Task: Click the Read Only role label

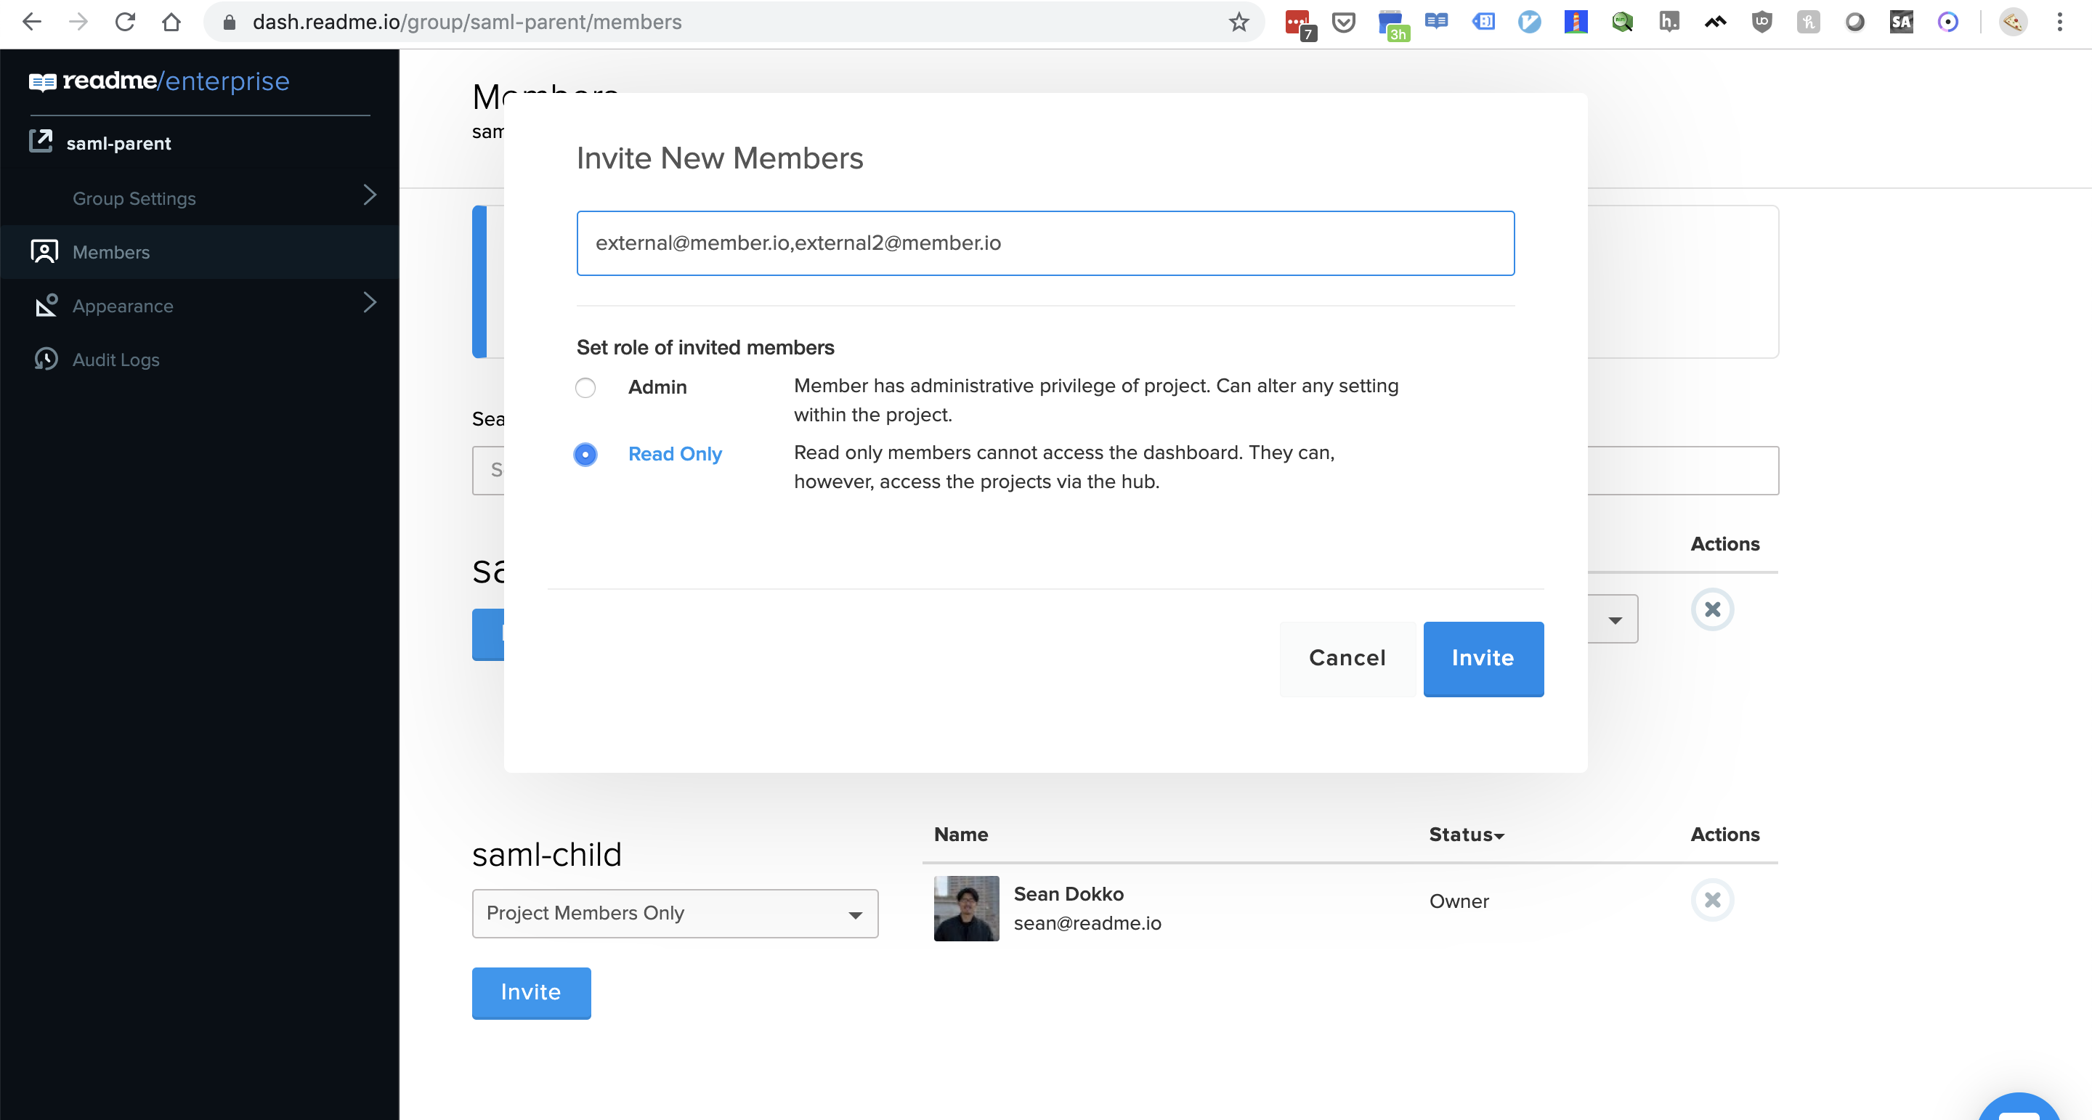Action: (x=674, y=454)
